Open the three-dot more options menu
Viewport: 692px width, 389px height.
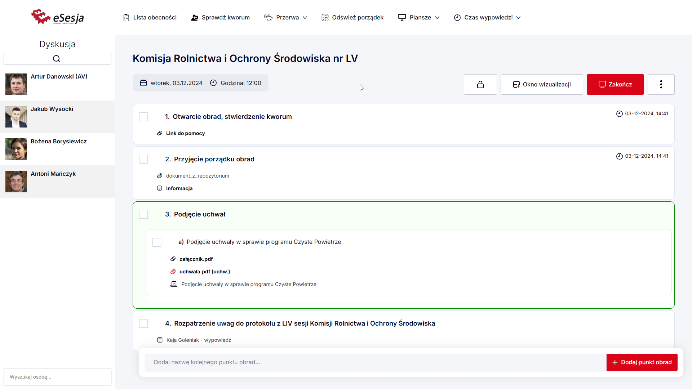point(661,84)
